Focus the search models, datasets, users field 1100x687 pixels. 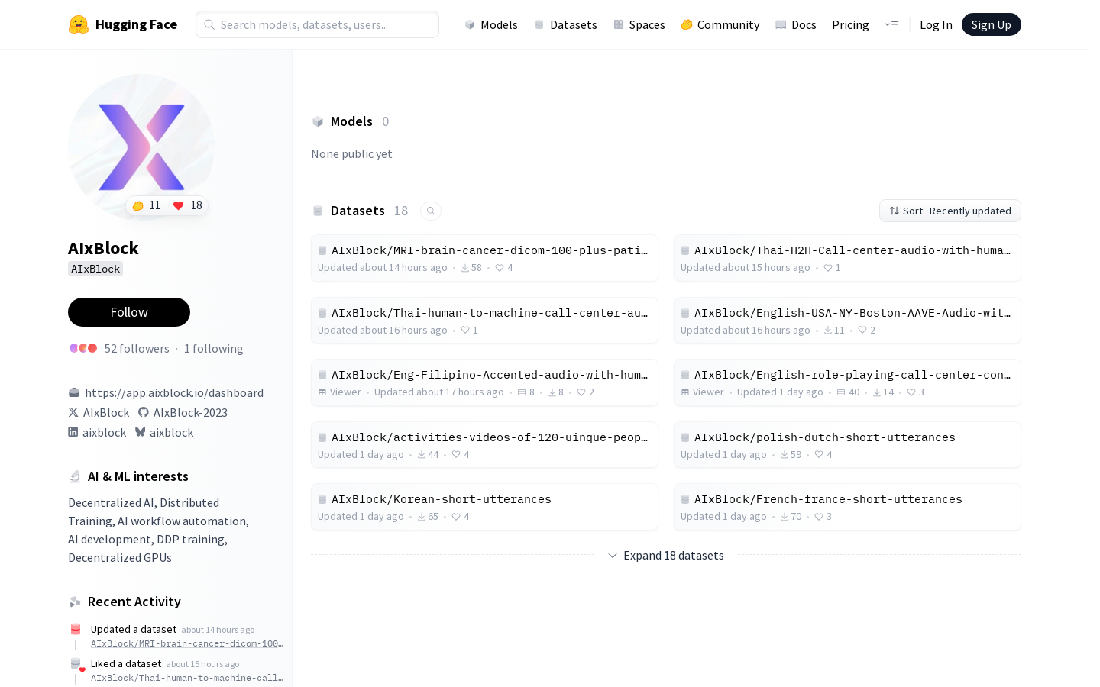tap(317, 24)
